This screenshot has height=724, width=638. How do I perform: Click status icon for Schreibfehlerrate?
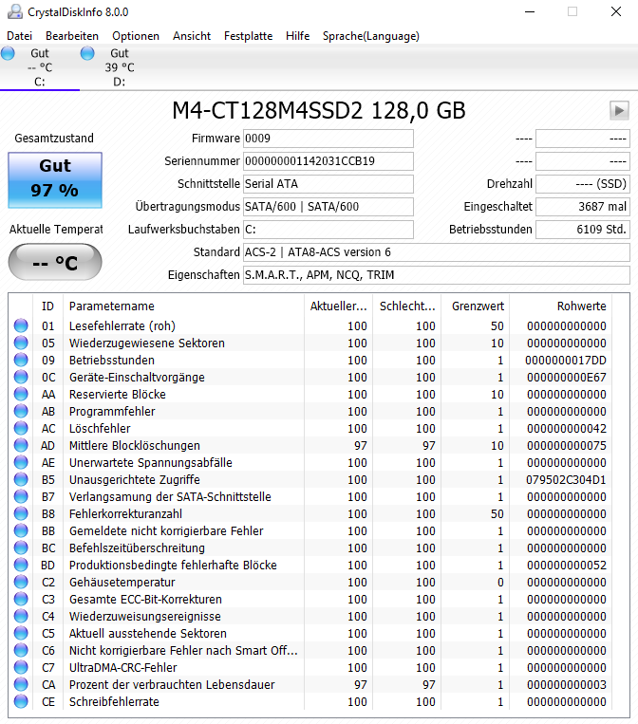pyautogui.click(x=21, y=701)
